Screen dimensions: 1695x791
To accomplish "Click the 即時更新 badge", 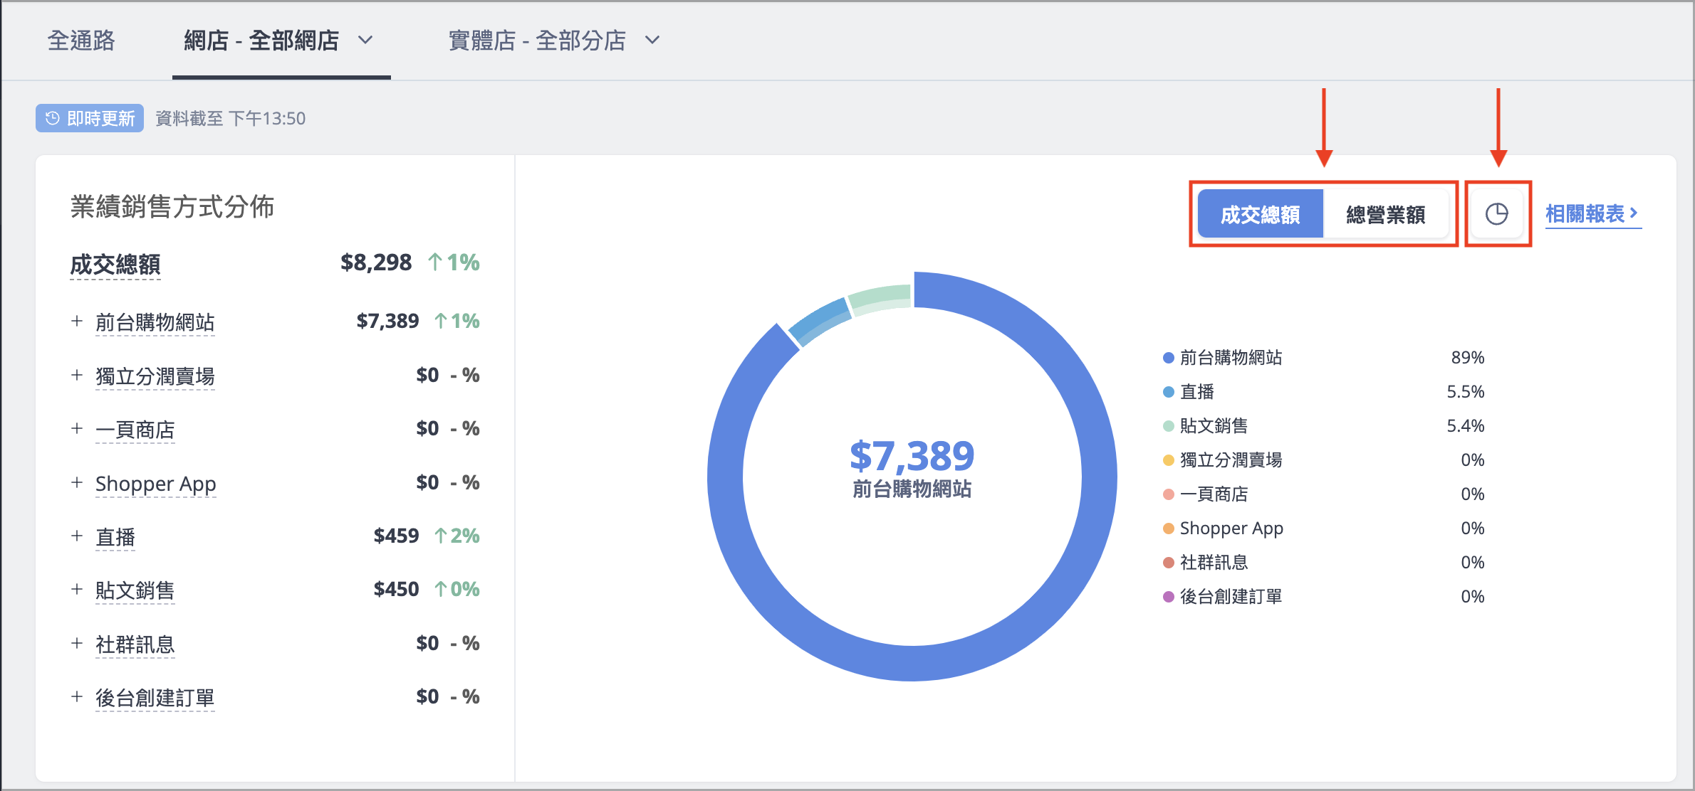I will click(x=90, y=118).
